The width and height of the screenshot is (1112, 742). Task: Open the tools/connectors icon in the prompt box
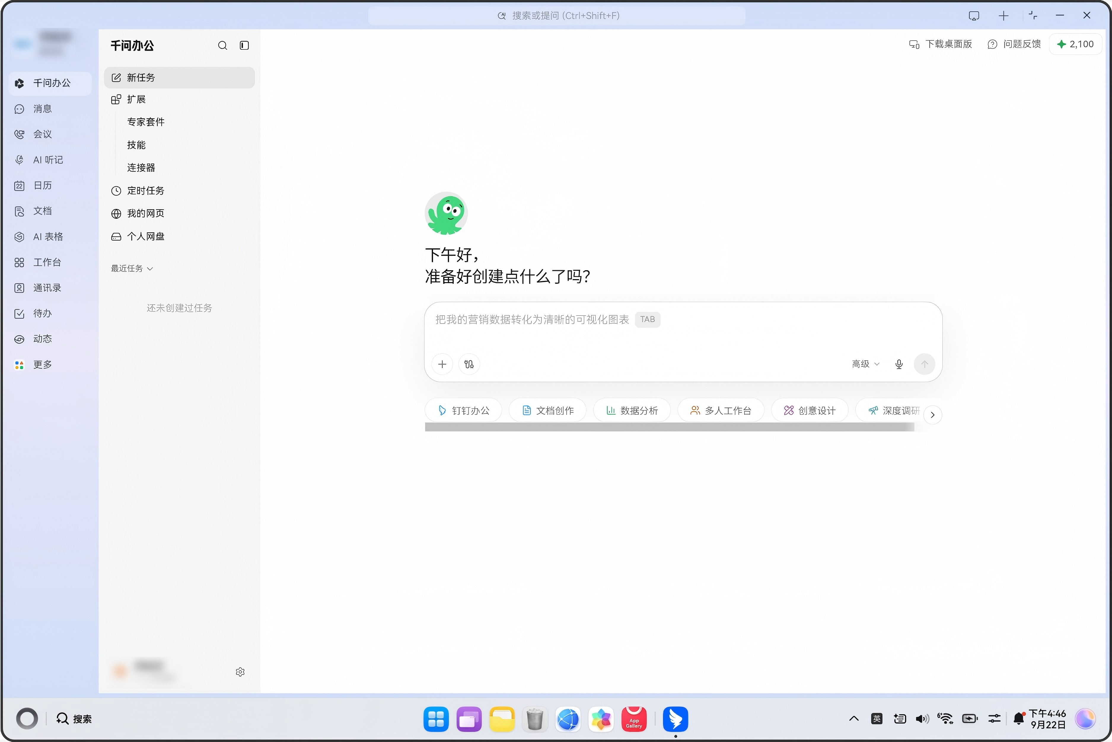point(469,364)
